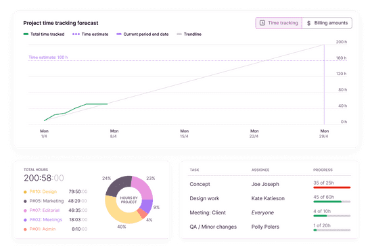
Task: Toggle Current period end date legend
Action: tap(142, 34)
